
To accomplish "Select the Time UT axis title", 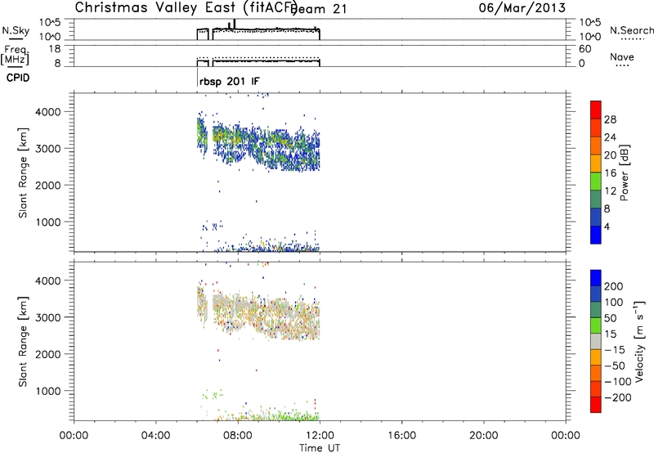I will [320, 448].
